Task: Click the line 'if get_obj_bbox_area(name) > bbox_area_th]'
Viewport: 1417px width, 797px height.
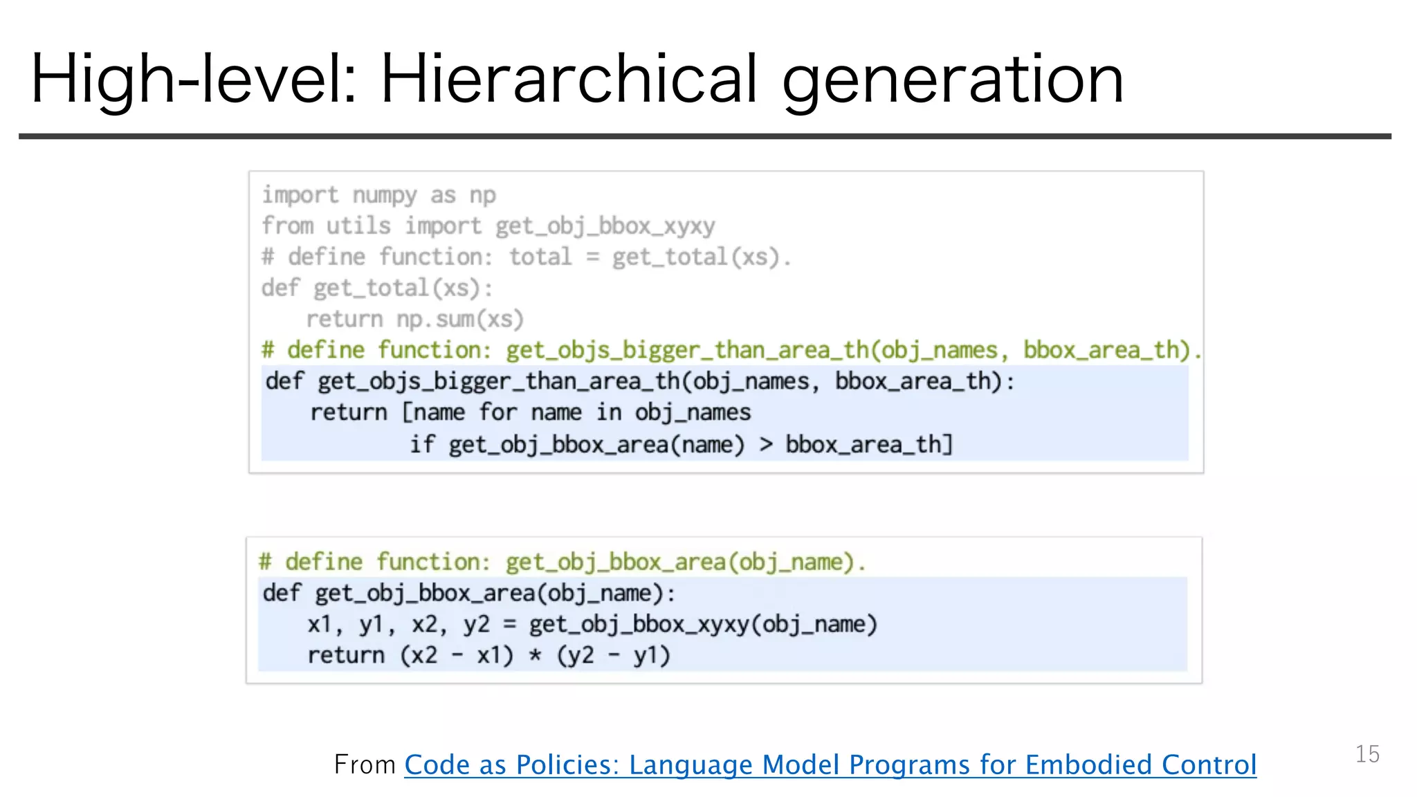Action: tap(682, 444)
